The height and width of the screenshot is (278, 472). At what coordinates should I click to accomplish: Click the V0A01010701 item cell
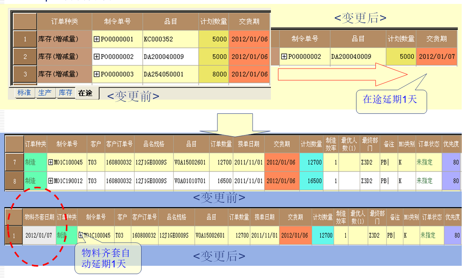click(x=191, y=181)
